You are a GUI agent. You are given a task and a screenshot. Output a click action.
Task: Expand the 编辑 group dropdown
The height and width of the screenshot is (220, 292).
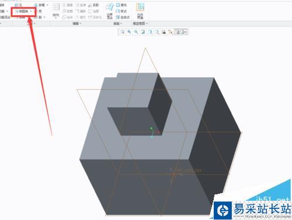(81, 23)
